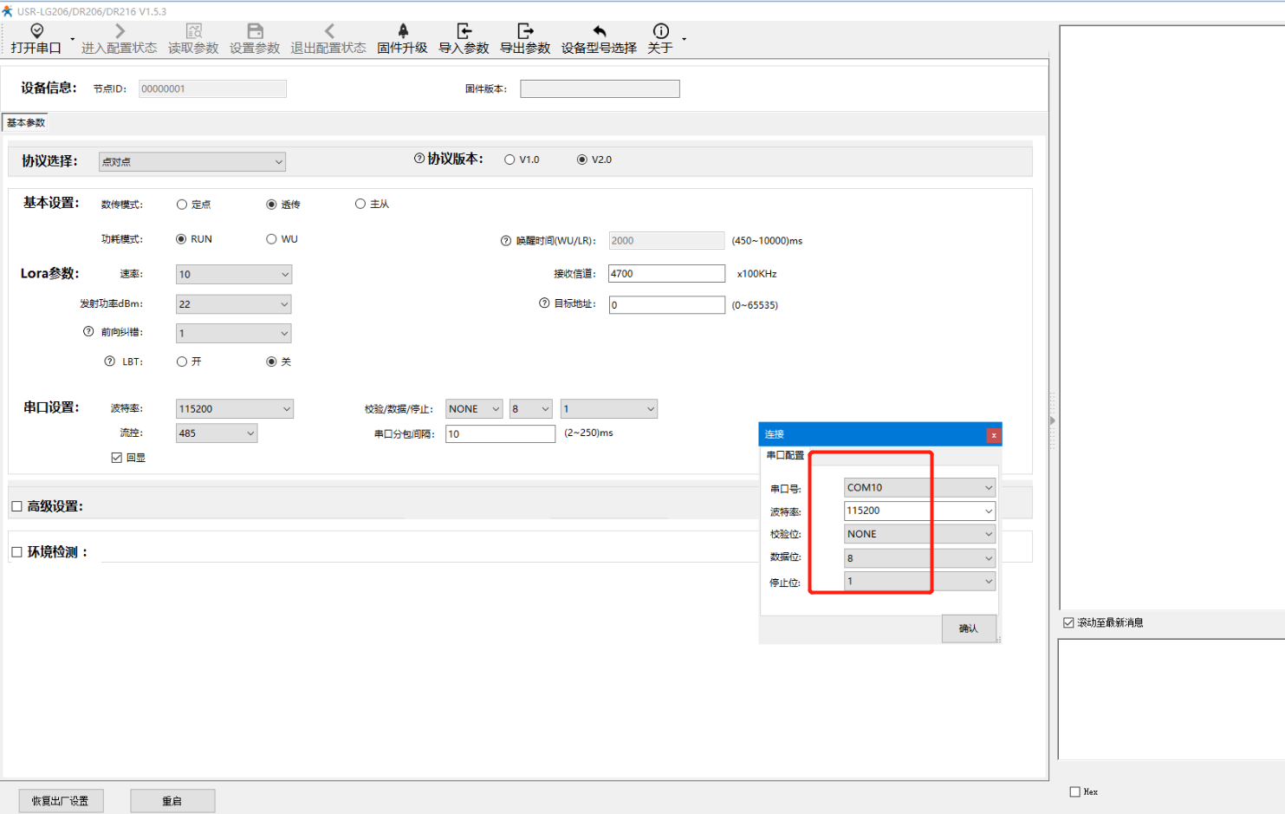Click help icon next to 目标地址
The width and height of the screenshot is (1285, 814).
[x=544, y=303]
